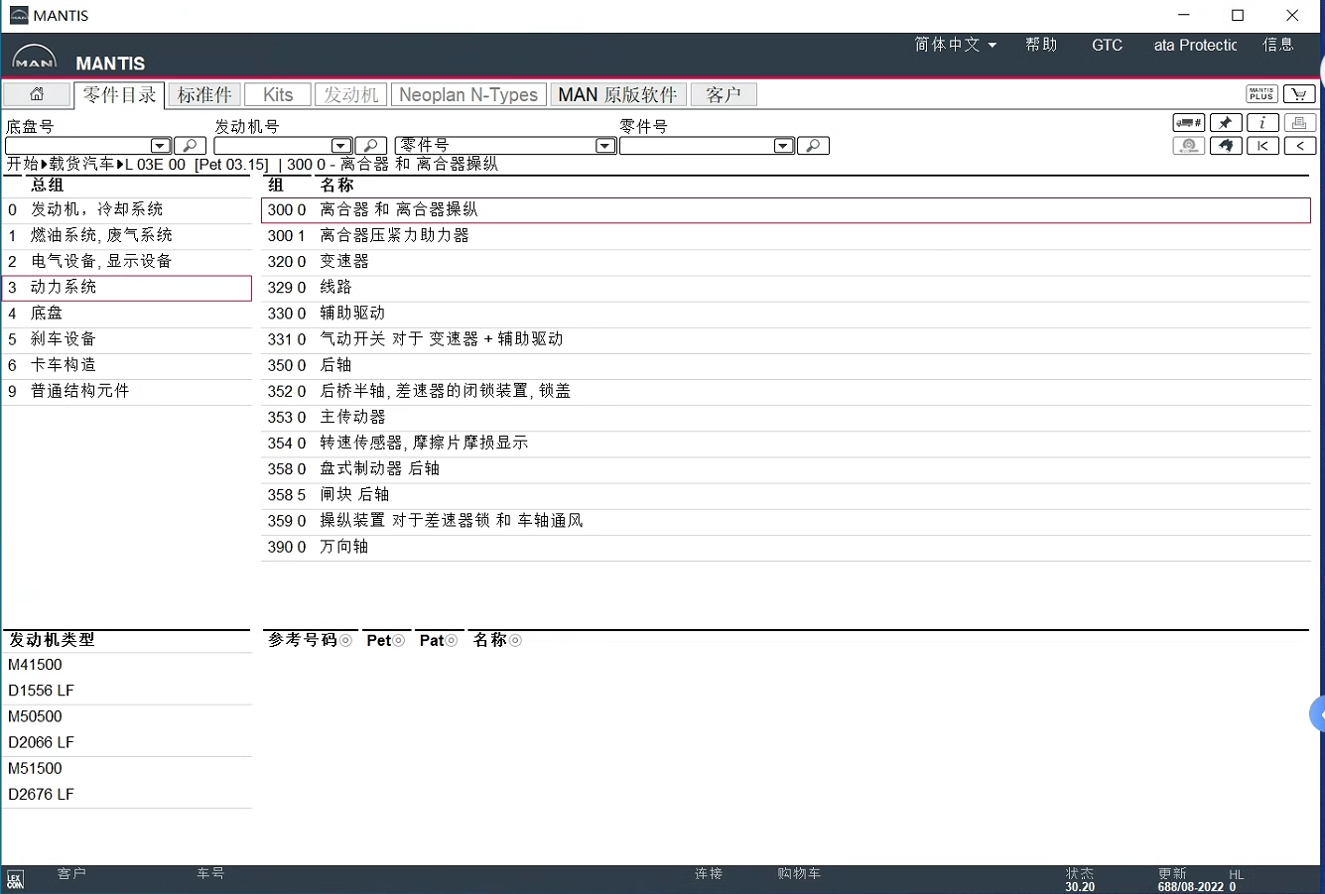Click the LEX COM icon in status bar

tap(15, 880)
